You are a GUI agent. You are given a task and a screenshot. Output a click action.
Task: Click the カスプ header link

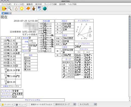(x=8, y=38)
